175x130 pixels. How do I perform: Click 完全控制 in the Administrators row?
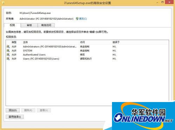pos(85,46)
